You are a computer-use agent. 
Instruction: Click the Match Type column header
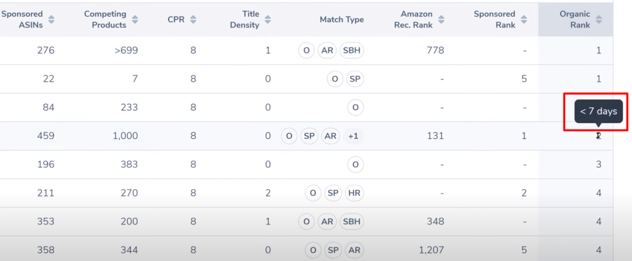pyautogui.click(x=341, y=19)
